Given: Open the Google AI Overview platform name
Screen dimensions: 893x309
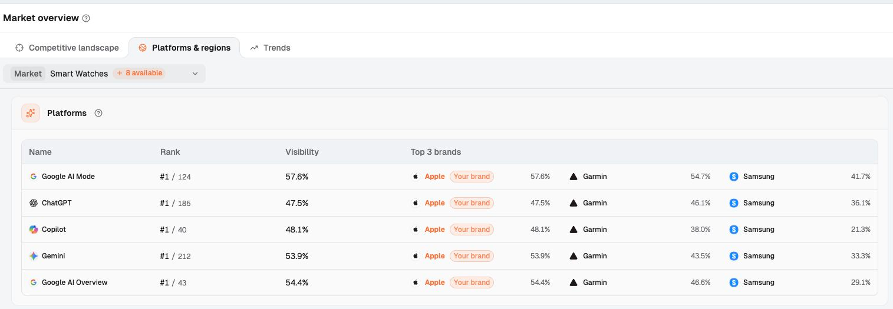Looking at the screenshot, I should point(74,283).
